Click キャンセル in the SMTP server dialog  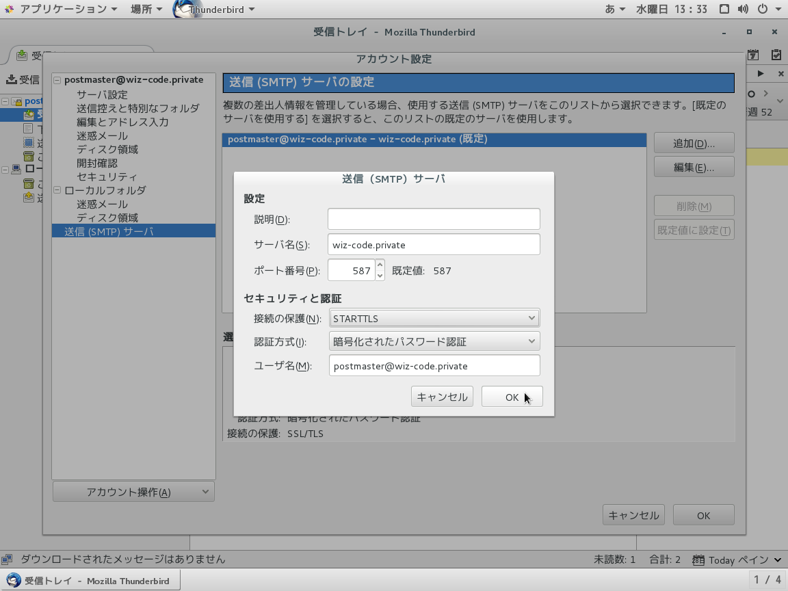click(443, 397)
